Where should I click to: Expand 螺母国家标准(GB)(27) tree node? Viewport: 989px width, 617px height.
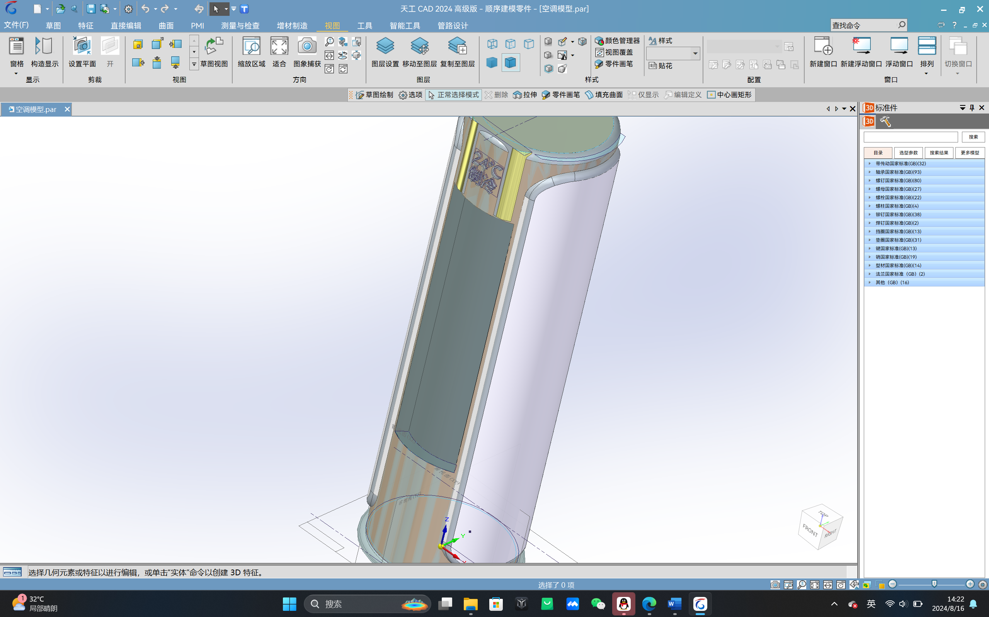point(869,189)
